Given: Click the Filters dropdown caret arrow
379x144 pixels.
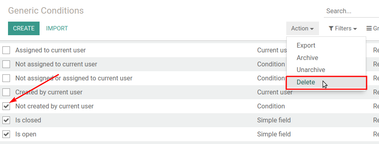Looking at the screenshot, I should pos(355,29).
